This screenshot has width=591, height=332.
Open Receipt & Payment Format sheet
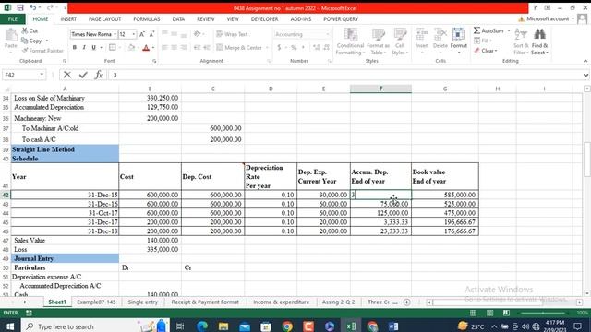pyautogui.click(x=205, y=302)
